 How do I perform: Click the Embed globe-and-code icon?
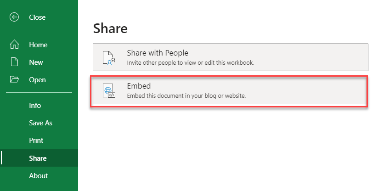[110, 91]
